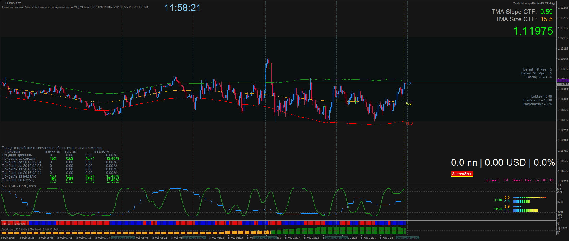Click the USD currency strength label
The height and width of the screenshot is (241, 569).
498,209
